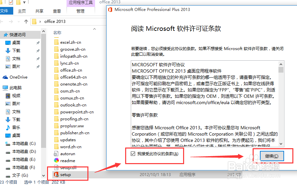The height and width of the screenshot is (186, 297).
Task: Switch to the 共享 ribbon tab
Action: (x=39, y=11)
